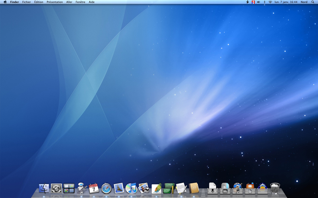318x198 pixels.
Task: Open the Fichier menu
Action: [x=27, y=2]
